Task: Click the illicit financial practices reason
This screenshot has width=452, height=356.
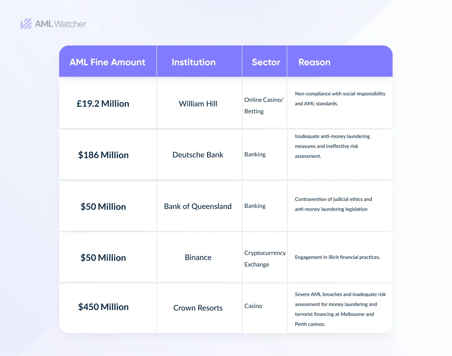Action: pyautogui.click(x=337, y=257)
